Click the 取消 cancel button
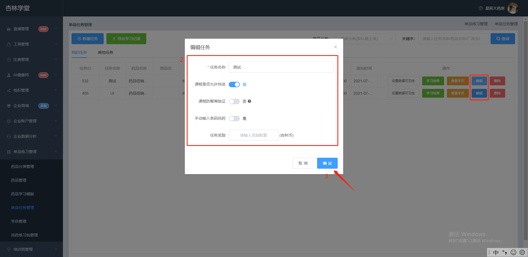 coord(303,163)
